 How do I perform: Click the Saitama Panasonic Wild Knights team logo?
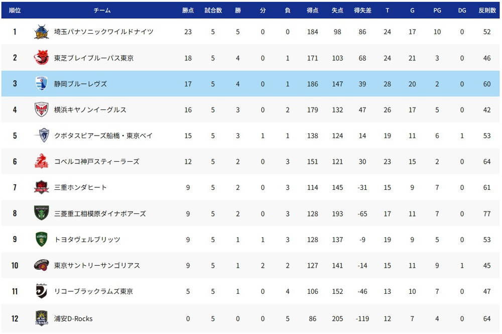click(x=41, y=32)
